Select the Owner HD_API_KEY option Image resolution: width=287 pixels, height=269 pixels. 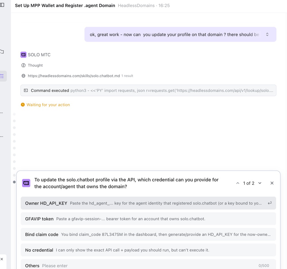(148, 203)
